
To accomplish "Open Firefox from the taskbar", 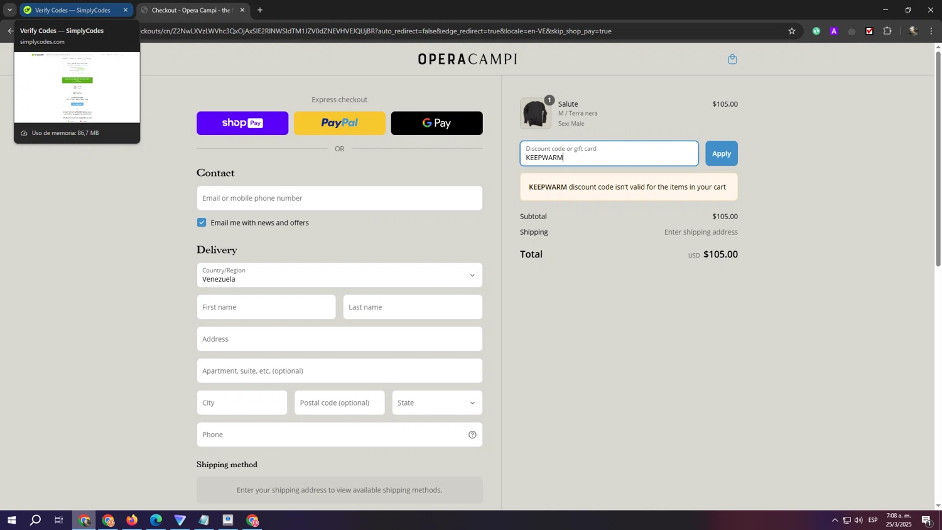I will pos(132,521).
